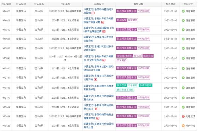Click image icon in complaint 974421 description

103,22
